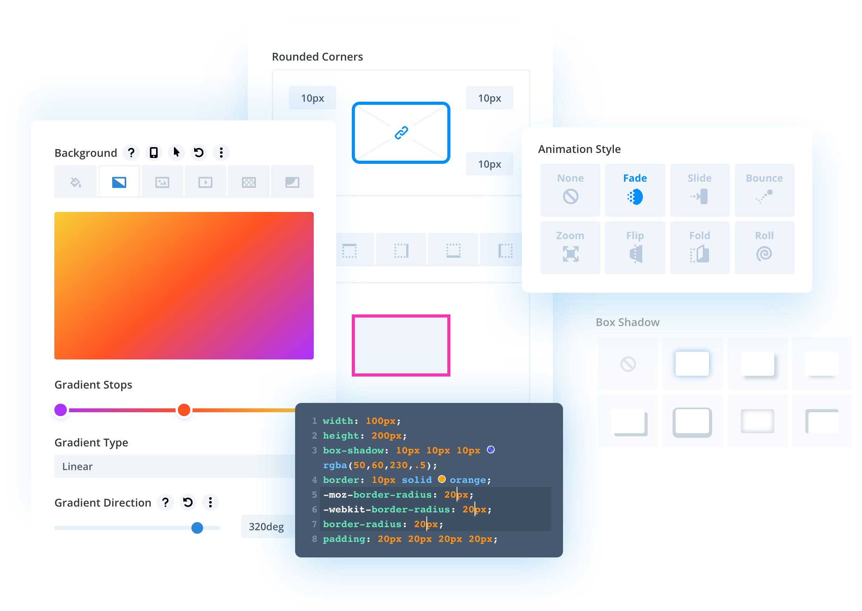This screenshot has width=862, height=611.
Task: Select the pattern background type icon
Action: coord(251,182)
